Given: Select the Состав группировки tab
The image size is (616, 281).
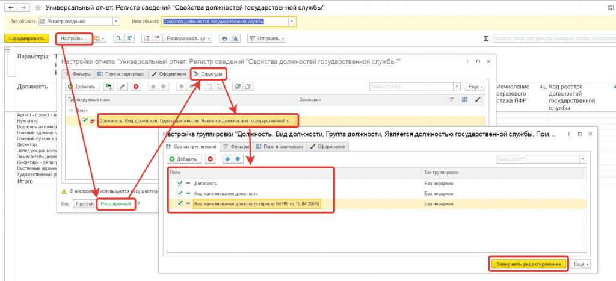Looking at the screenshot, I should point(191,147).
